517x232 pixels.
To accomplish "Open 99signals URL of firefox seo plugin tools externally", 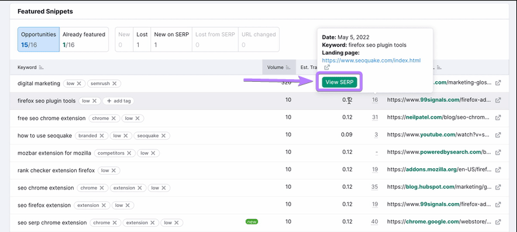I will (498, 100).
